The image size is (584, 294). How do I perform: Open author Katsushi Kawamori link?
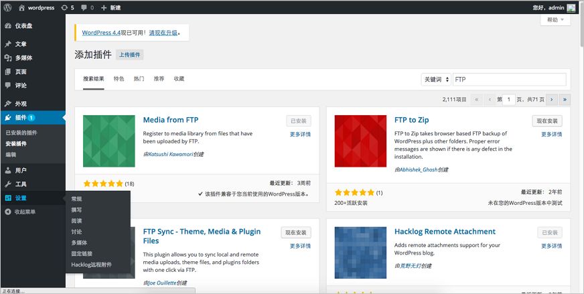tap(171, 154)
